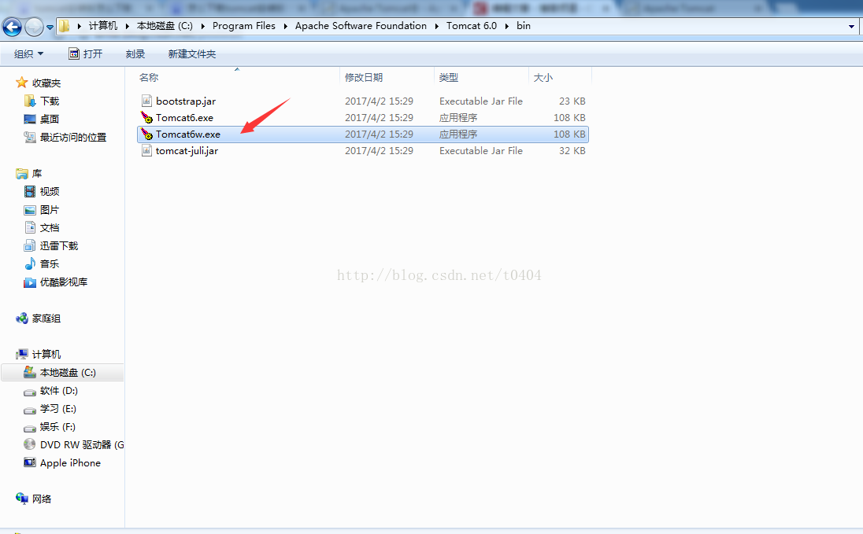Open the 组织 menu
This screenshot has width=863, height=534.
point(28,54)
